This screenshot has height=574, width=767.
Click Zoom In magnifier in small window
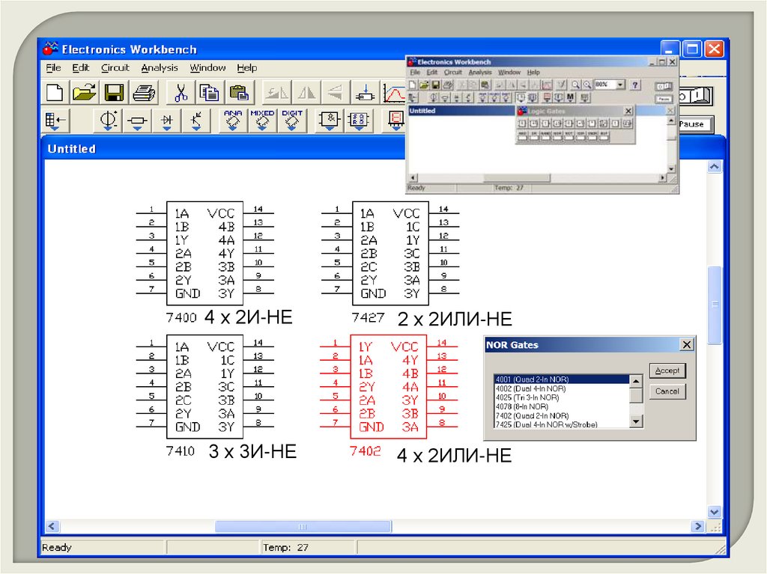pyautogui.click(x=575, y=85)
